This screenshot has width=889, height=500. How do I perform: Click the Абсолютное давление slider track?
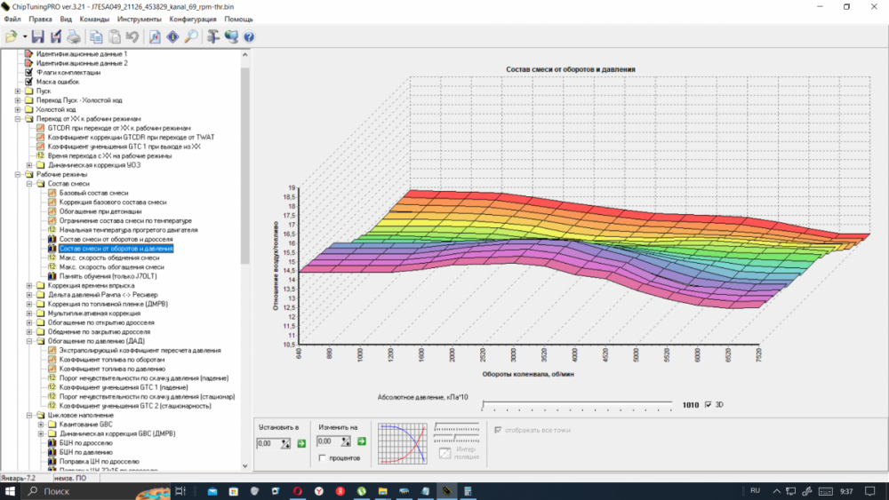[578, 405]
